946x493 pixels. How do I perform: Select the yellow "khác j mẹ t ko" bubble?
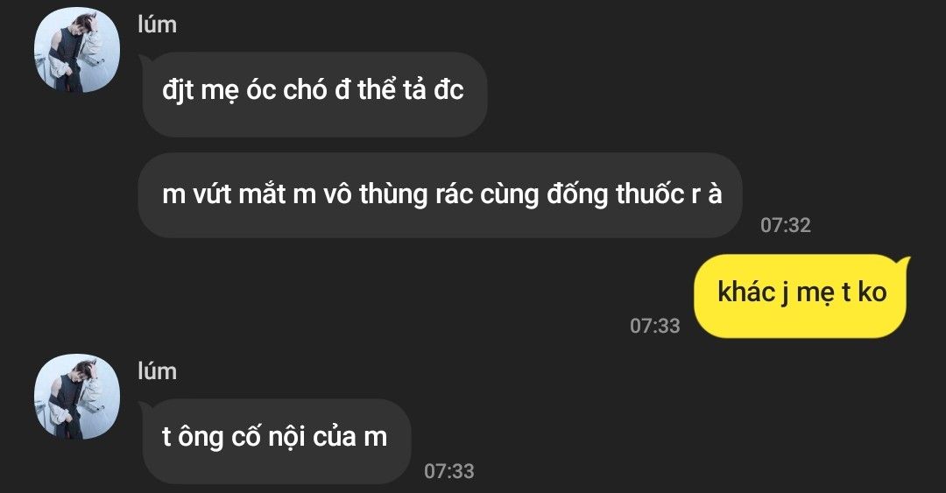click(801, 296)
